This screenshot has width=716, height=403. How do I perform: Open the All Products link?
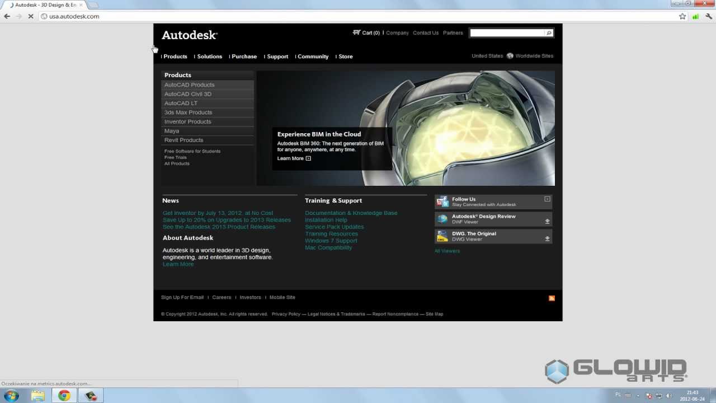tap(177, 163)
